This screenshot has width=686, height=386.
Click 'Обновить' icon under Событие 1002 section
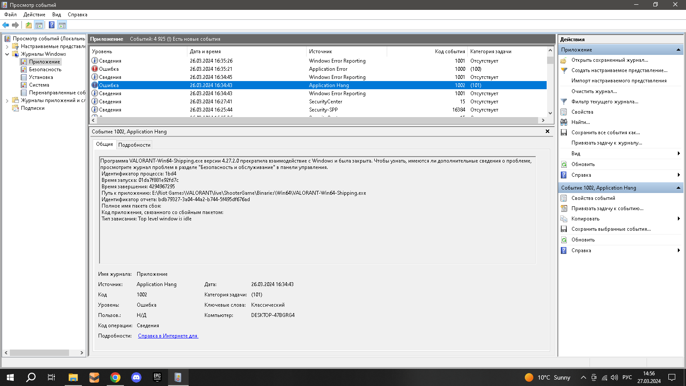(x=564, y=240)
